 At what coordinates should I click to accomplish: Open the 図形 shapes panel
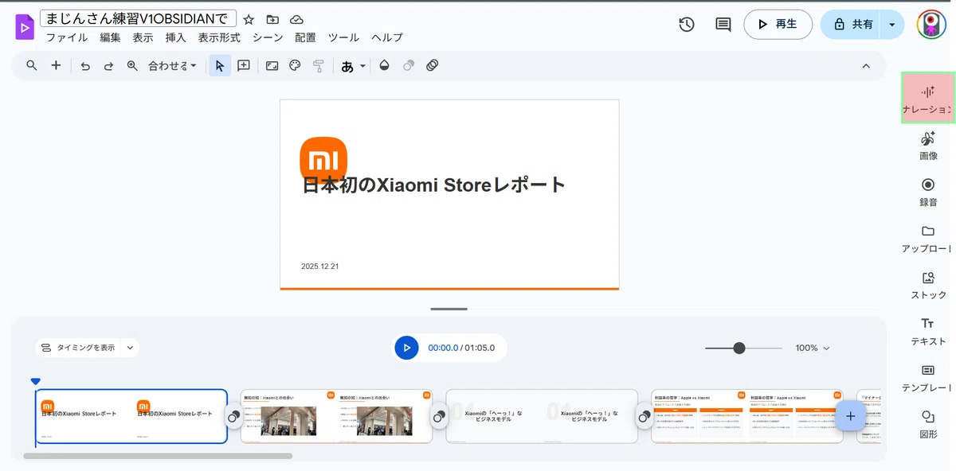928,424
